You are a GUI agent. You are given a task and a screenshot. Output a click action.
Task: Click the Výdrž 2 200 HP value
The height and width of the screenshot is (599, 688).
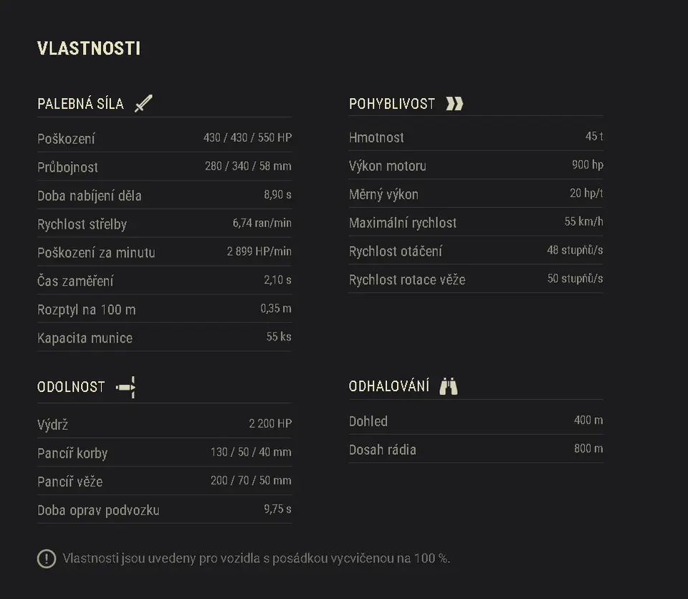(270, 423)
